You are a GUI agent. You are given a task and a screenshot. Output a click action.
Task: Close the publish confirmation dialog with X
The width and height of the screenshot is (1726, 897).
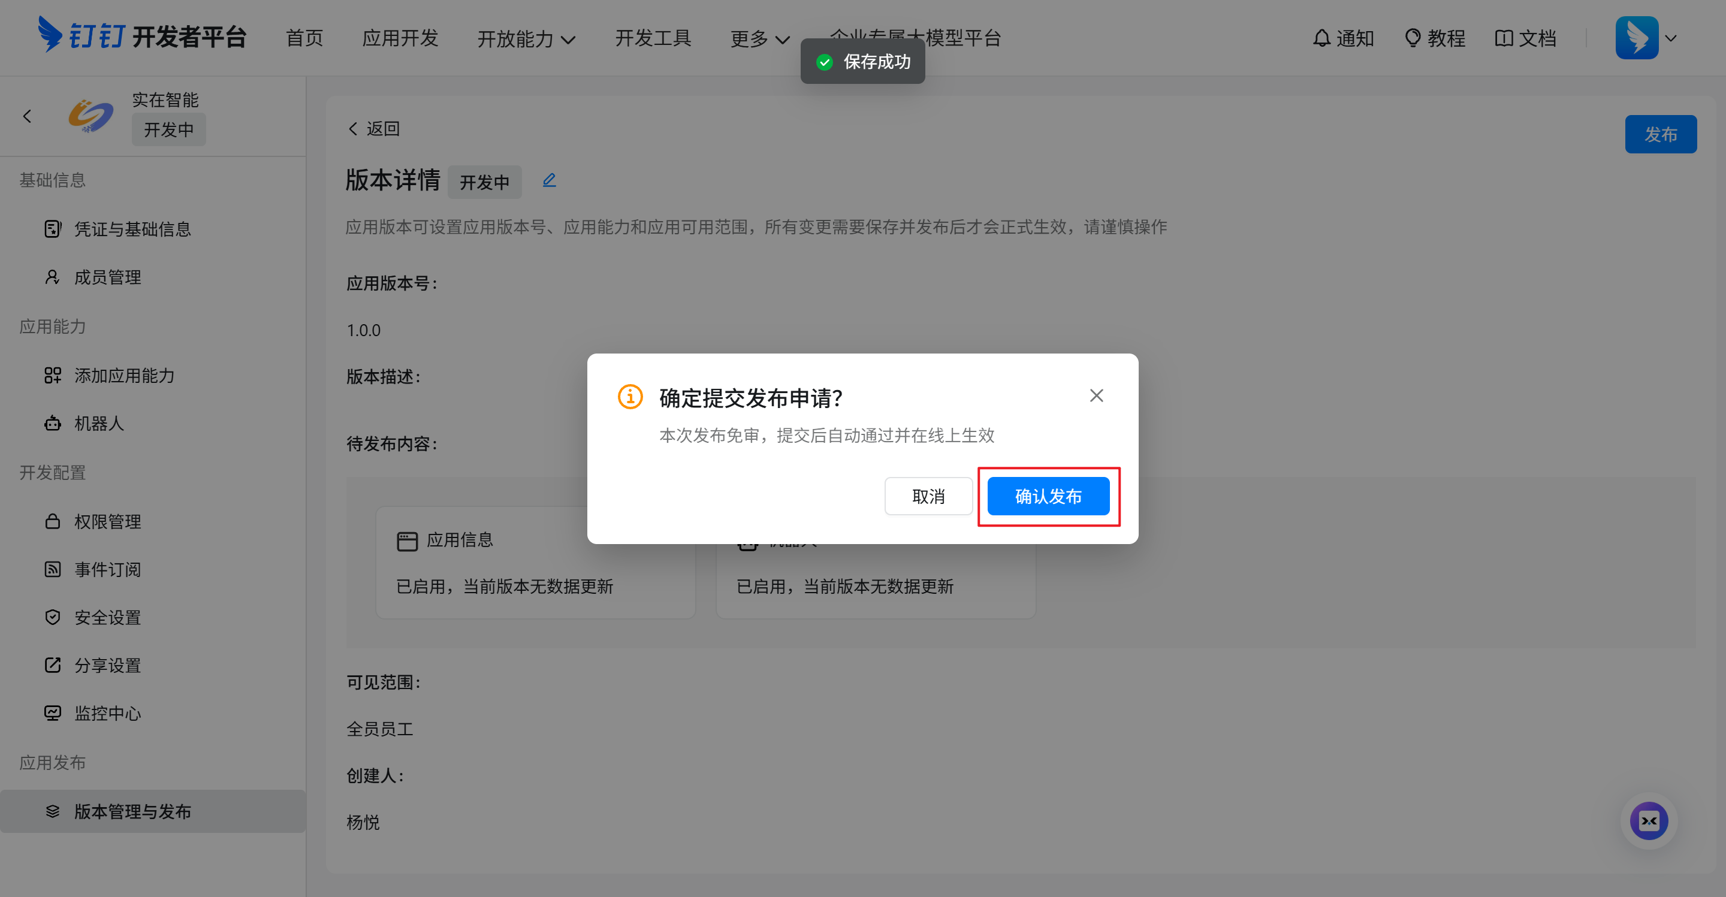pos(1096,396)
